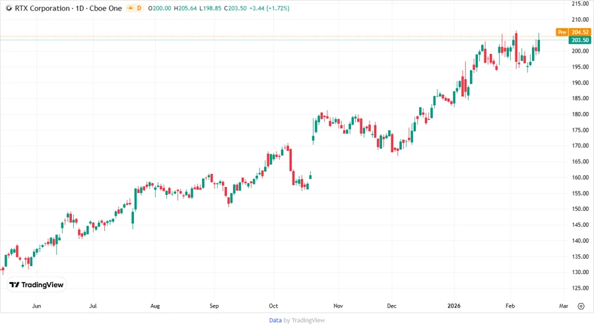This screenshot has height=328, width=594.
Task: Click the 185.00 price axis label
Action: (x=580, y=98)
